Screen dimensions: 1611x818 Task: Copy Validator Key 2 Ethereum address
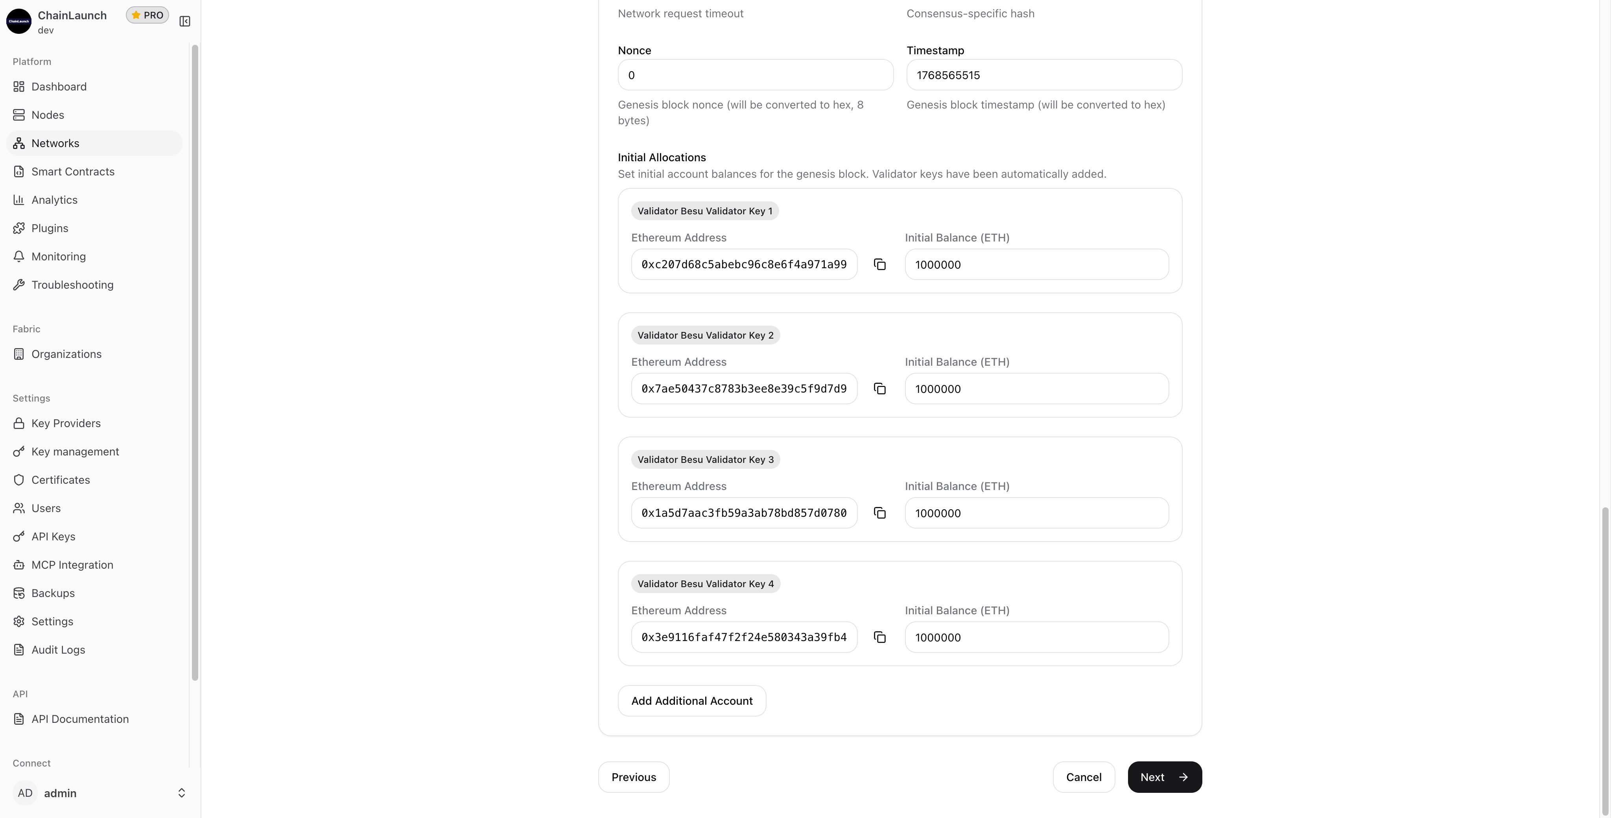[879, 389]
